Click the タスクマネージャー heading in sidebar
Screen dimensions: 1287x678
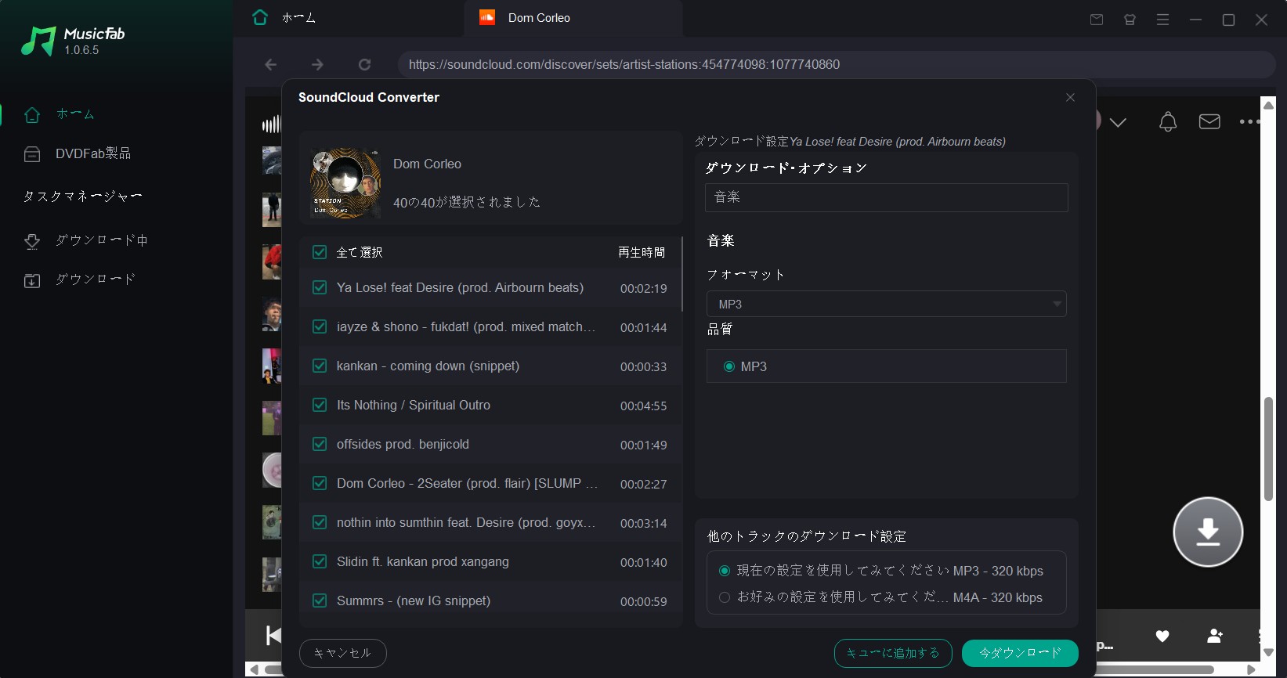point(82,196)
